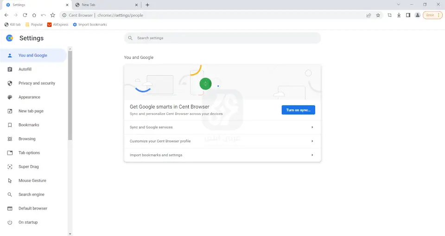Click the sidebar scrollbar thumb
445x236 pixels.
pos(70,96)
